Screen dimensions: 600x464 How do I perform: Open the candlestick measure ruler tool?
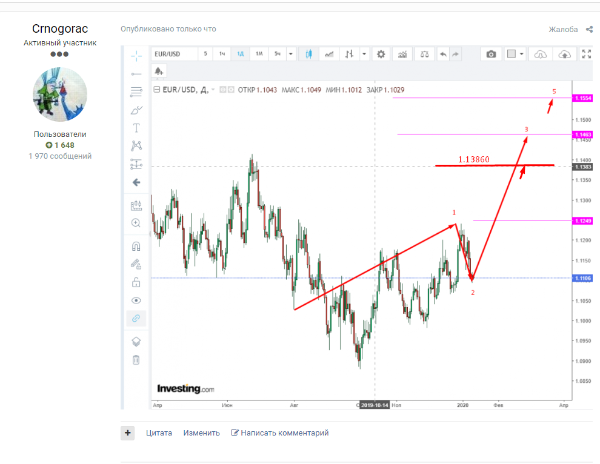coord(136,205)
